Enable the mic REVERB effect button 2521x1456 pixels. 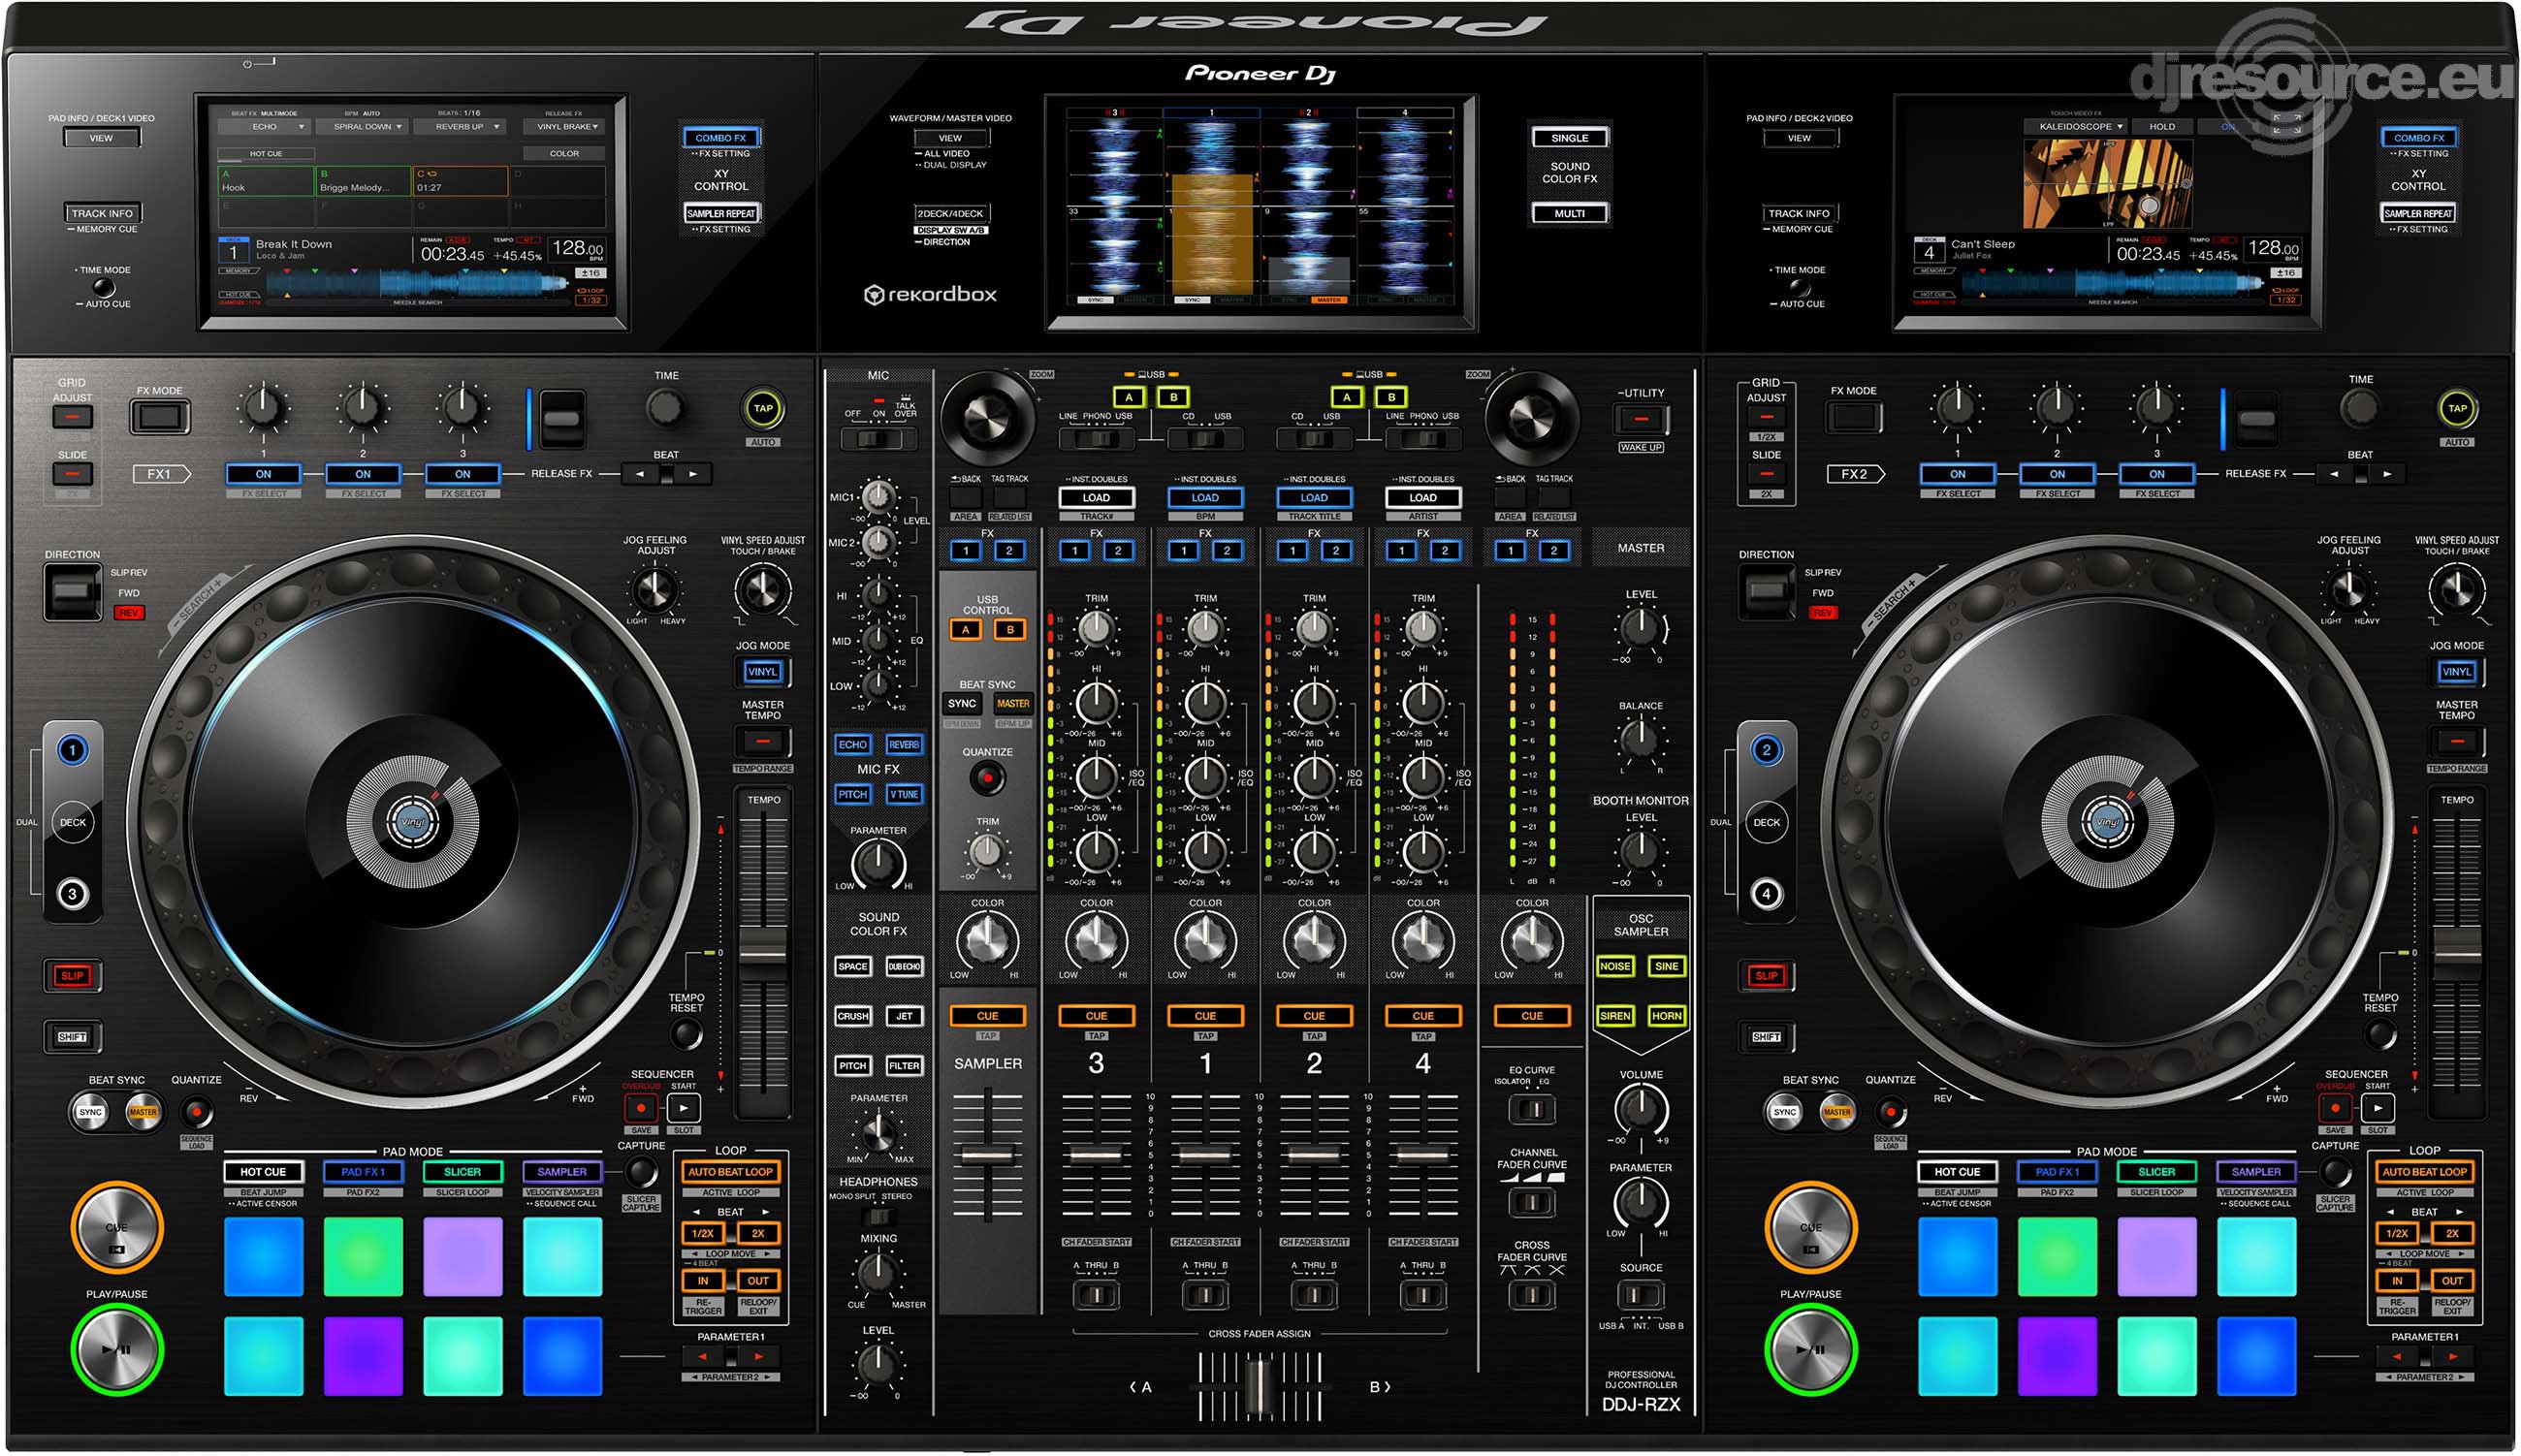[904, 744]
